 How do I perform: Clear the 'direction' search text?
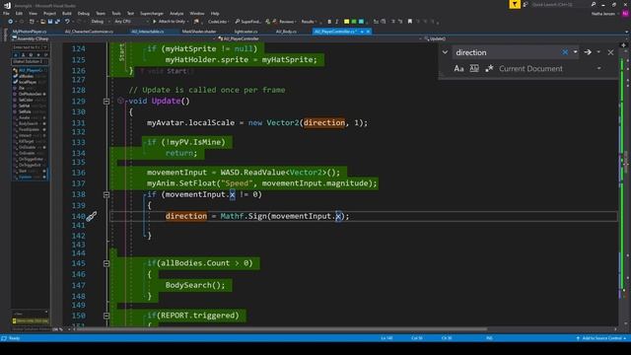tap(565, 52)
